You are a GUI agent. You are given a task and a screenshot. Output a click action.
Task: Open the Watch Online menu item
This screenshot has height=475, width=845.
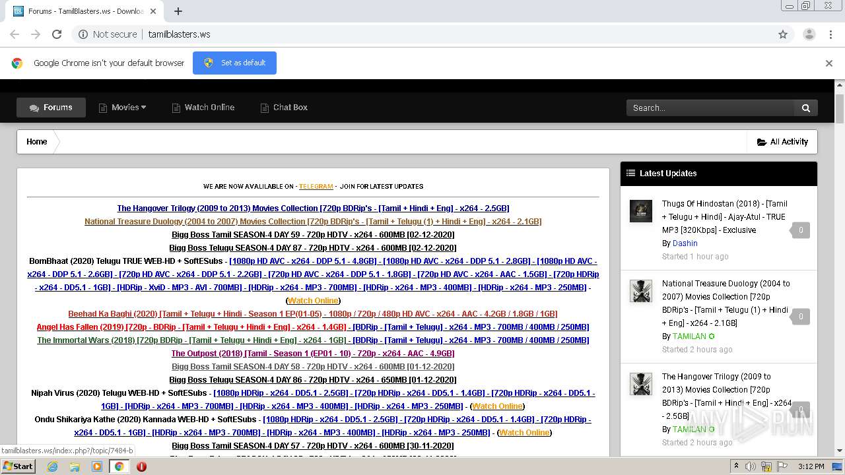click(203, 108)
